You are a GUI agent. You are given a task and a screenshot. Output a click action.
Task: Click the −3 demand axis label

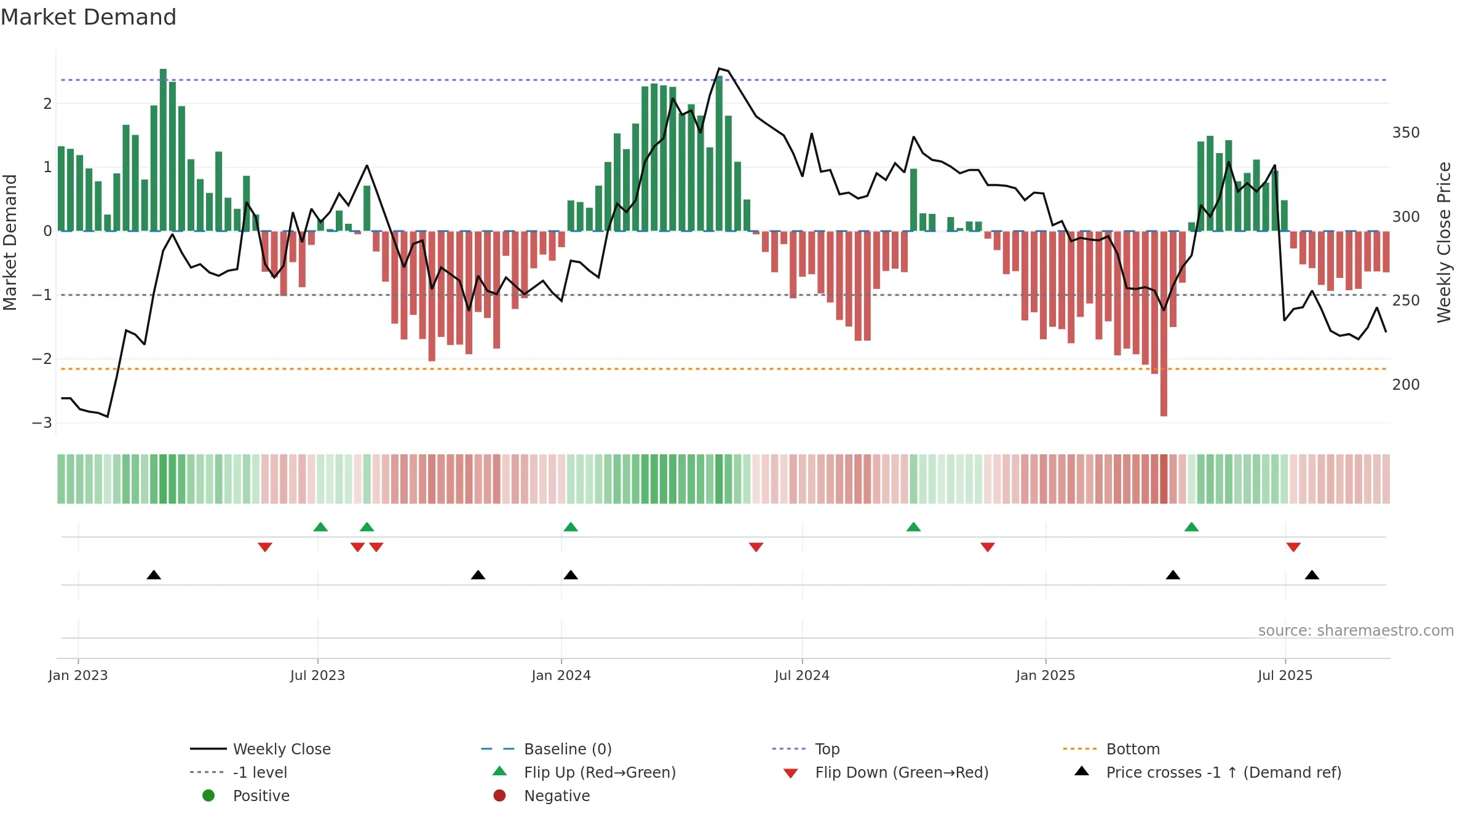pyautogui.click(x=42, y=423)
